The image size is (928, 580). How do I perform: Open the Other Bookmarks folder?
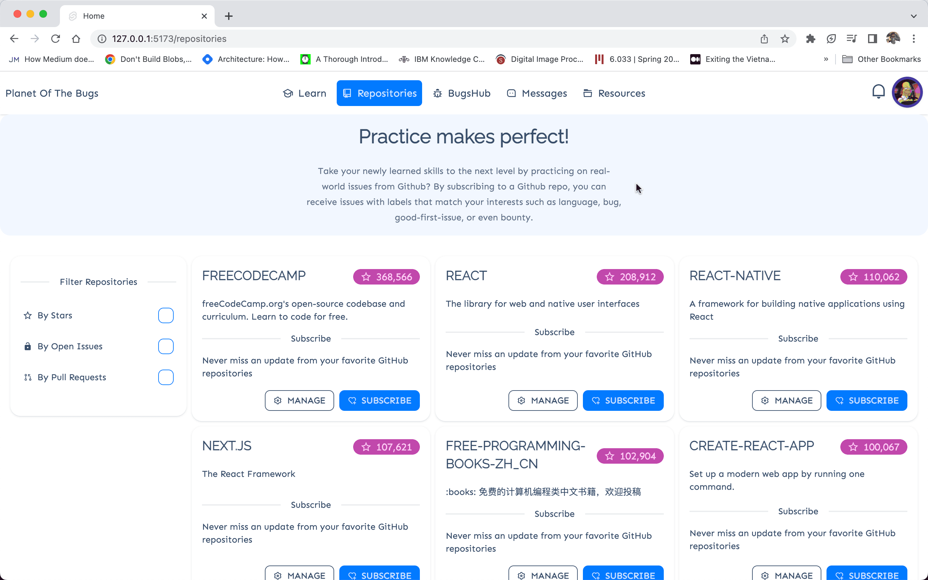point(881,59)
